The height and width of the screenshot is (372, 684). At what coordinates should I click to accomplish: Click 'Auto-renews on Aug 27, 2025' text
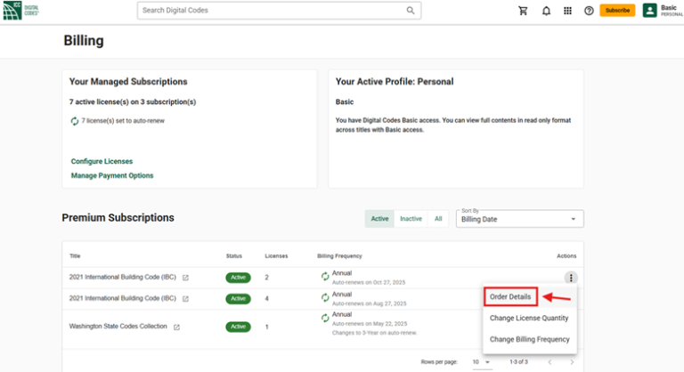pyautogui.click(x=369, y=303)
